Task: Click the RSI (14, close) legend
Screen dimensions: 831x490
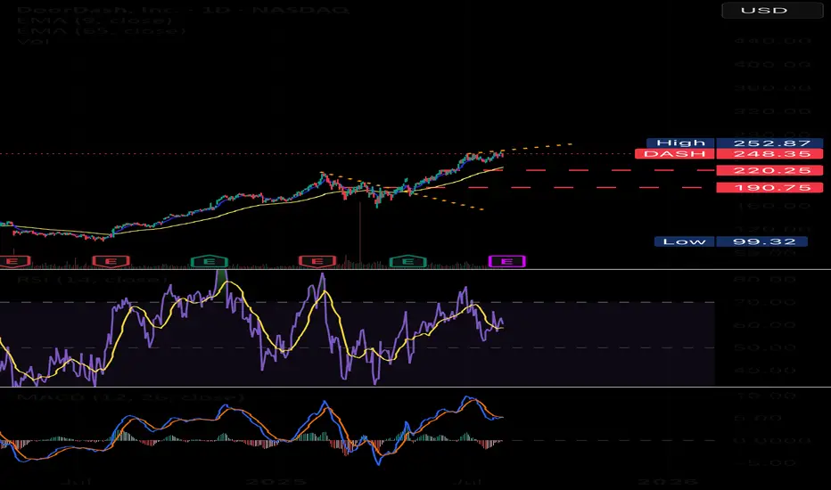Action: (x=92, y=279)
